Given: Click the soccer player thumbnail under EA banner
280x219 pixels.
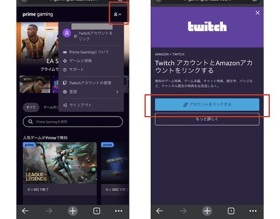Looking at the screenshot, I should pos(35,84).
